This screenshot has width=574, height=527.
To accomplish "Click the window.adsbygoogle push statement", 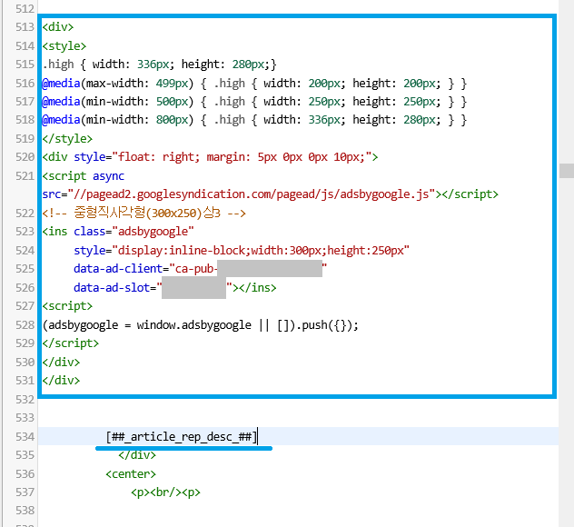I will (200, 325).
